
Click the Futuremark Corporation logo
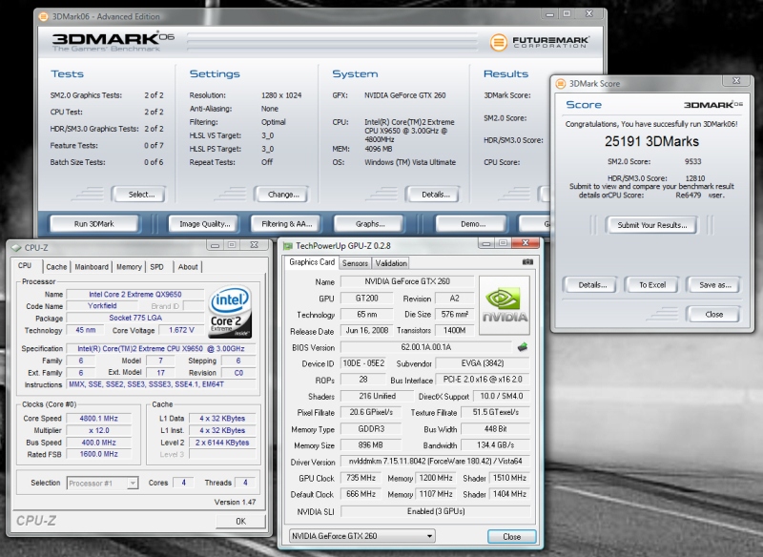point(539,42)
